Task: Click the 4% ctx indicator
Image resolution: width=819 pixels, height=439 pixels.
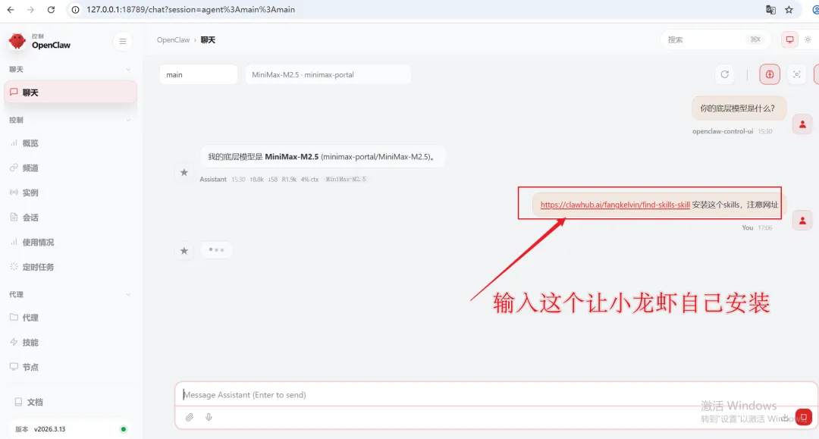Action: tap(309, 179)
